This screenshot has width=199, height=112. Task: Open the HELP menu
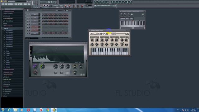(29, 4)
